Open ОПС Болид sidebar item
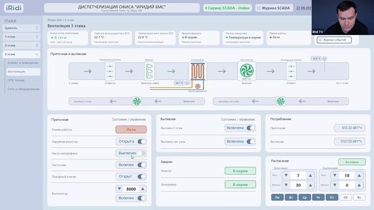The height and width of the screenshot is (210, 374). pos(23,80)
